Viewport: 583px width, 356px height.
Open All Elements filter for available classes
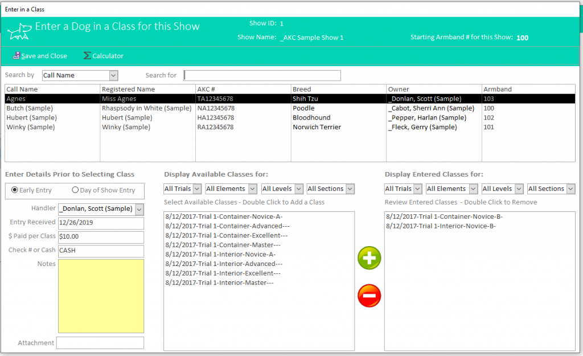point(253,189)
